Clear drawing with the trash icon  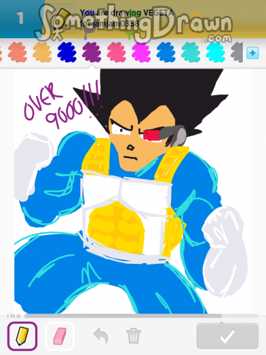(x=134, y=336)
